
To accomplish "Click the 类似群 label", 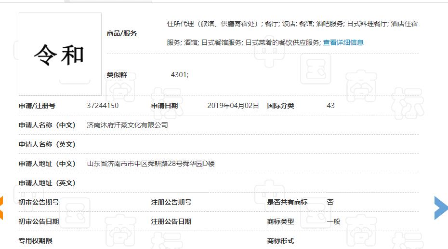I will pos(117,75).
